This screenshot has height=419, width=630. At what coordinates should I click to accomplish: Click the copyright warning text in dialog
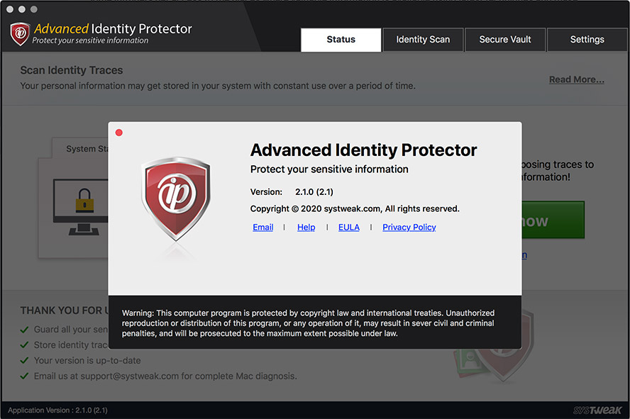(308, 323)
